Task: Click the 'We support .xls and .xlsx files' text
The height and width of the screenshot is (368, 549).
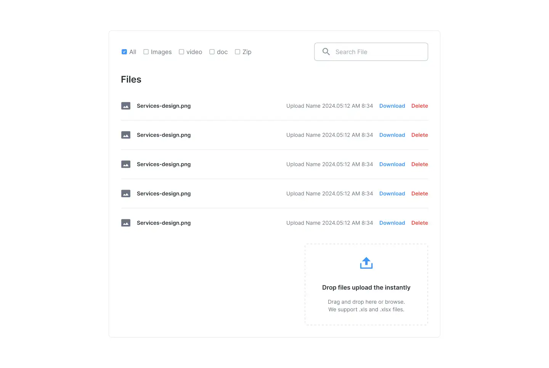Action: point(366,309)
